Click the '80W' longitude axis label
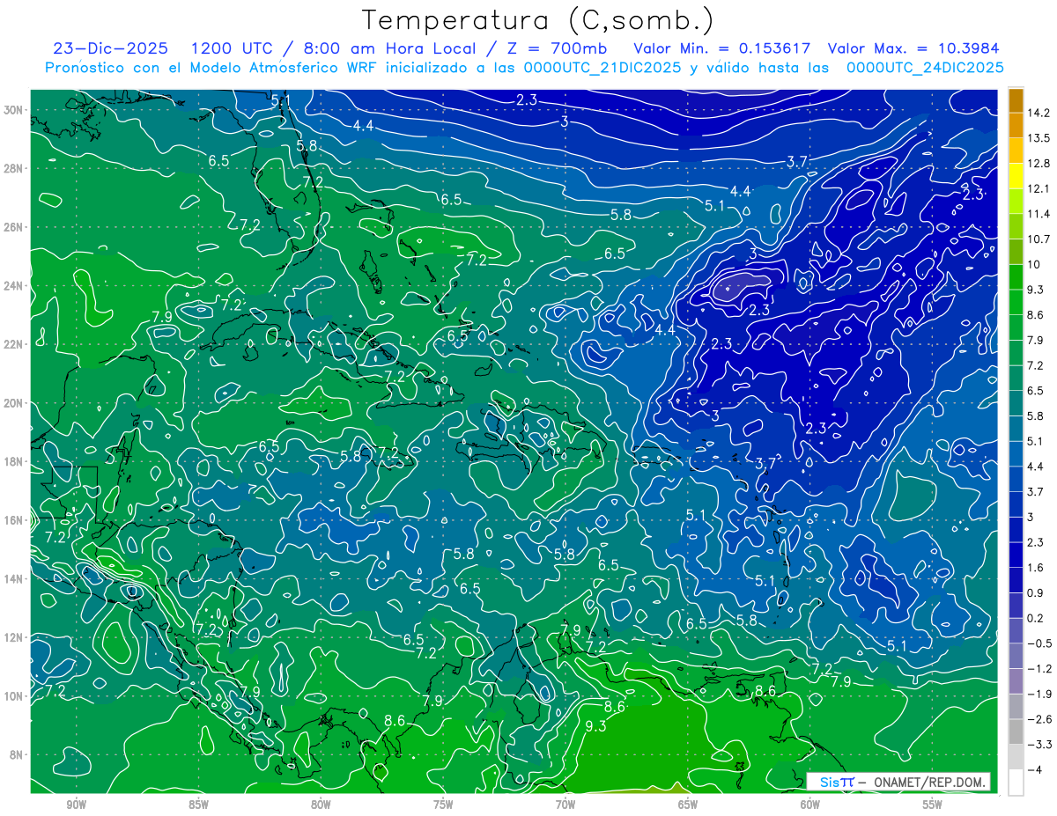 point(321,805)
